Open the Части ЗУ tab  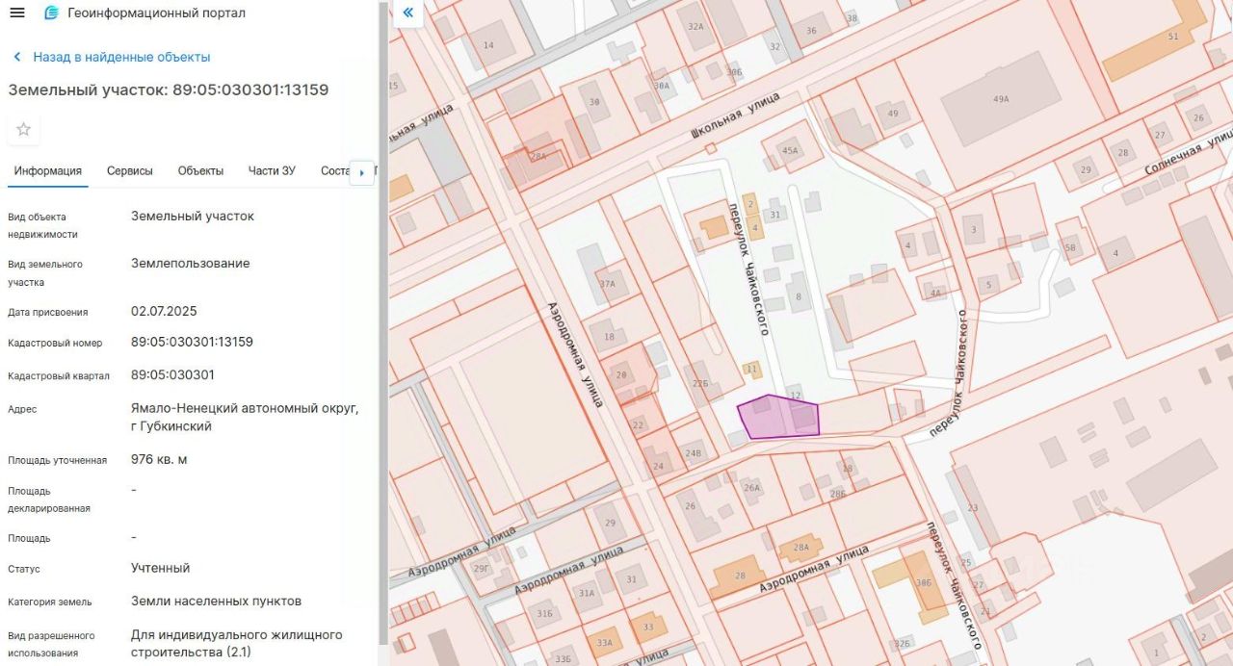(x=272, y=170)
